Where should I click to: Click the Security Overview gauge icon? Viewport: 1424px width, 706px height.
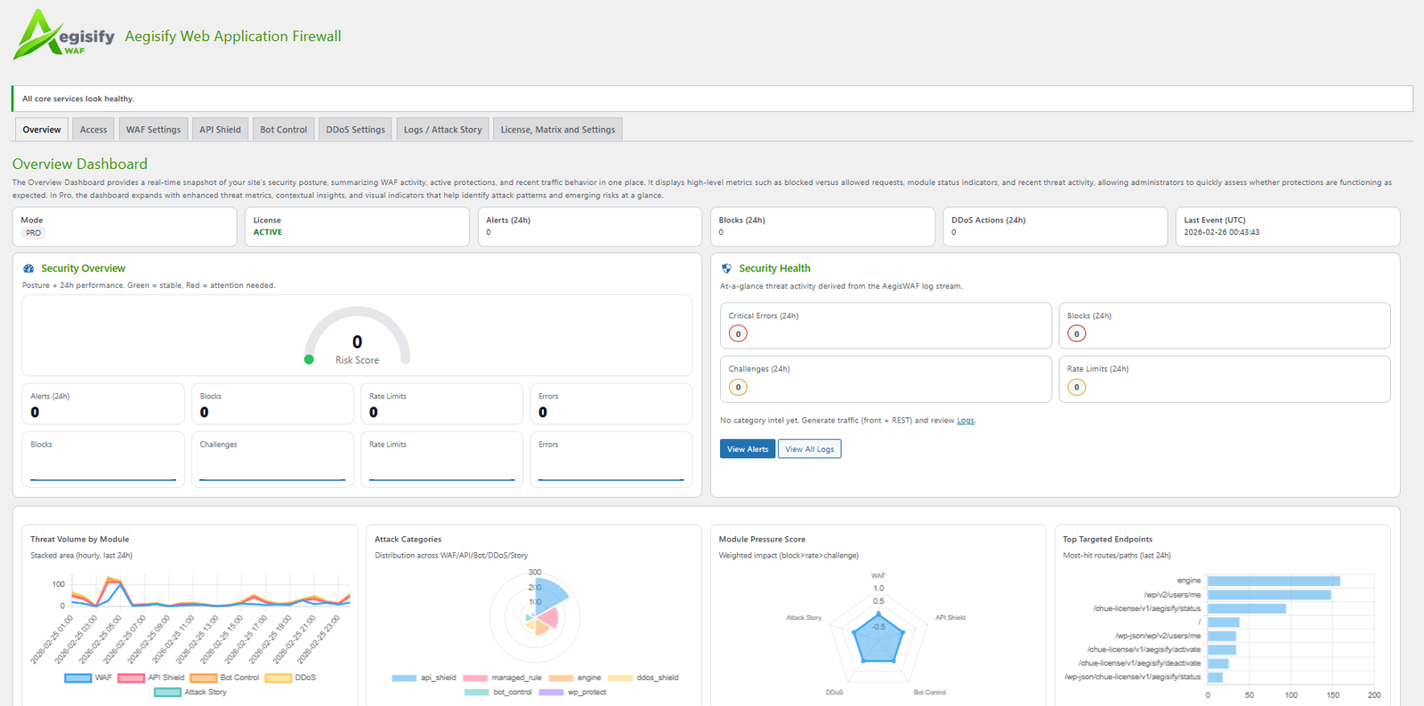click(28, 269)
